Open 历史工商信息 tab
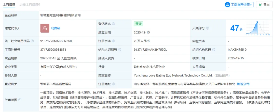This screenshot has width=275, height=112. (30, 4)
